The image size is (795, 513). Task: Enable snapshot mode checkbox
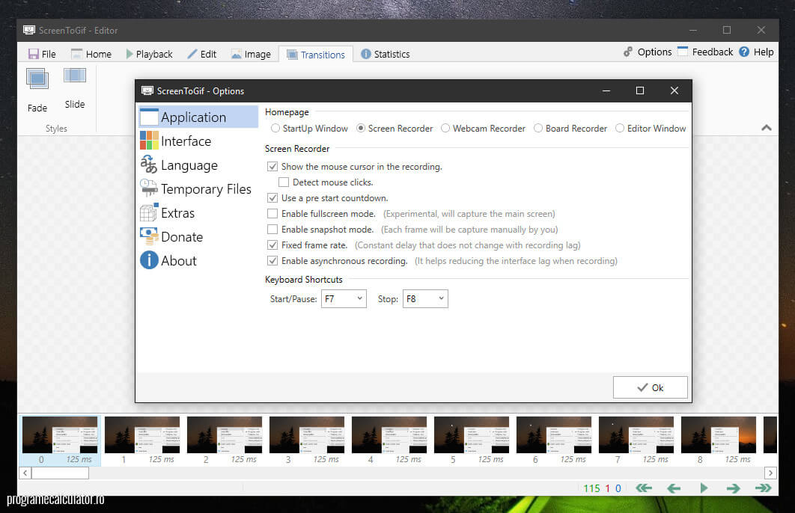point(272,230)
